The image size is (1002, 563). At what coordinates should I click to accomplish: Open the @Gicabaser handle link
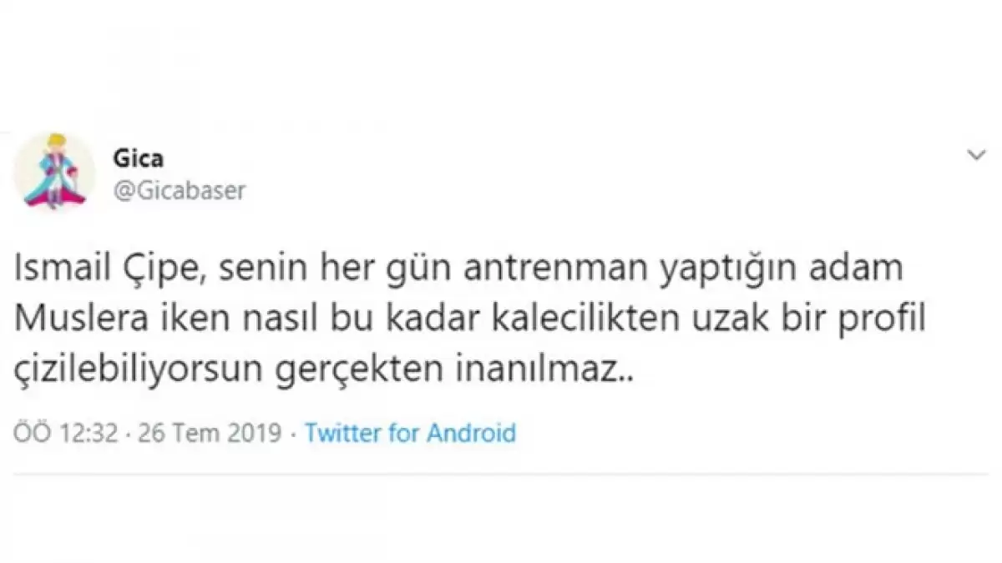coord(177,190)
